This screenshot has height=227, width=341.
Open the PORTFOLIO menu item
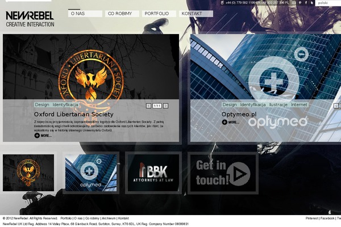157,13
